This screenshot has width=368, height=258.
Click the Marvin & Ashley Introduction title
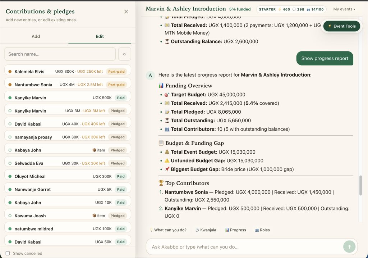click(186, 9)
